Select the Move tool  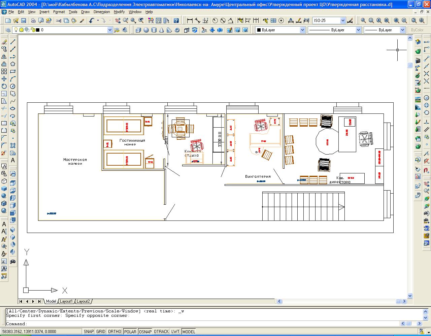point(4,79)
